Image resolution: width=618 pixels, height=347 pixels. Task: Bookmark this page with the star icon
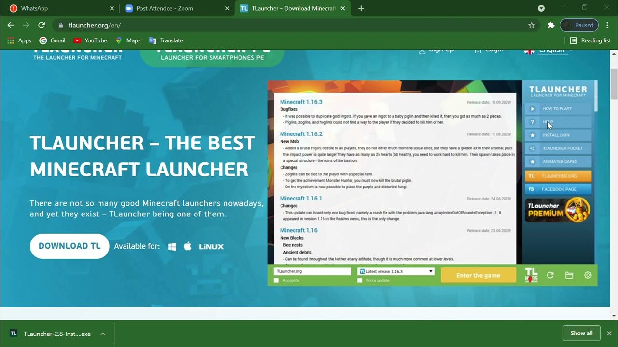(x=532, y=25)
